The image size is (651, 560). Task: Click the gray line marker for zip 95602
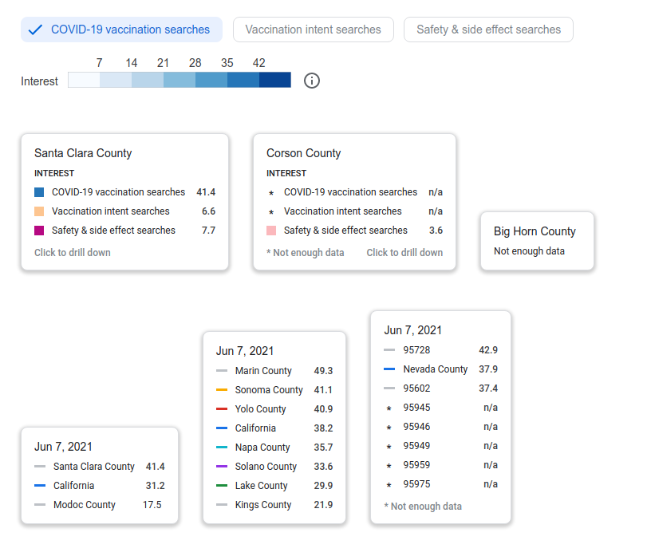click(389, 388)
